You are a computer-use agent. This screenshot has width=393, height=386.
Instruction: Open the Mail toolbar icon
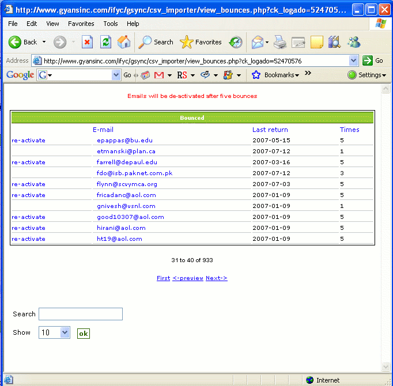(258, 42)
